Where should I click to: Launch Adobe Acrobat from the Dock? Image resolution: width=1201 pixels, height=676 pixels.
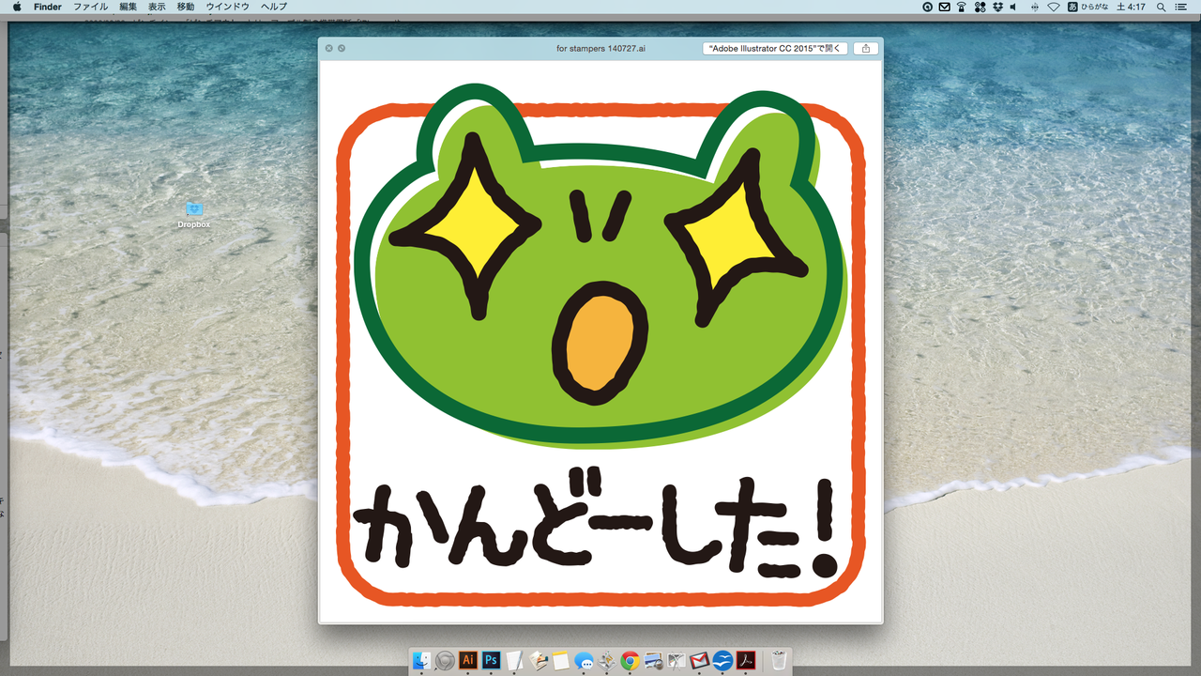point(746,661)
